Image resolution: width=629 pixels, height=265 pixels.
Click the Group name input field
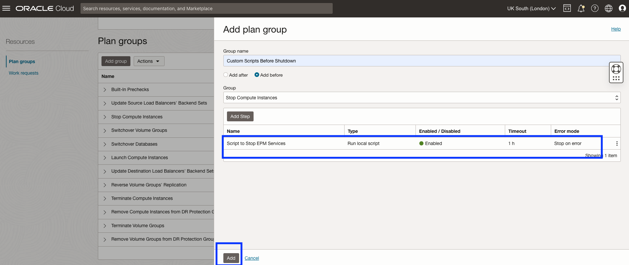pos(422,61)
